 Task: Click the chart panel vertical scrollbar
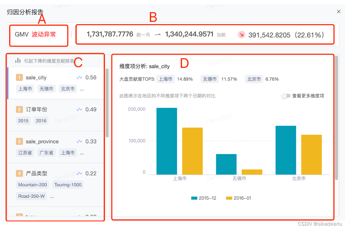click(x=336, y=118)
